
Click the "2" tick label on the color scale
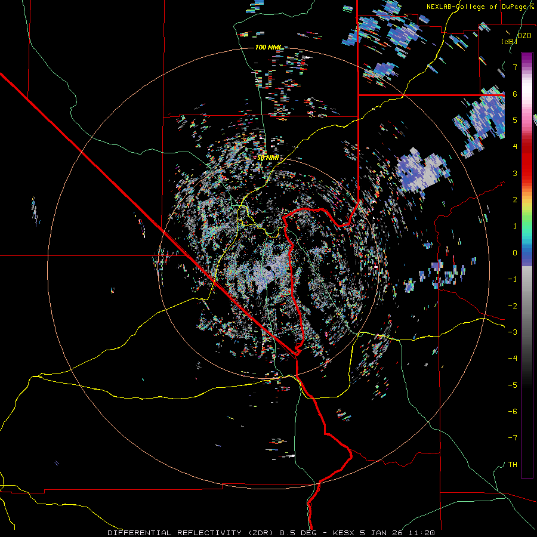tap(515, 200)
